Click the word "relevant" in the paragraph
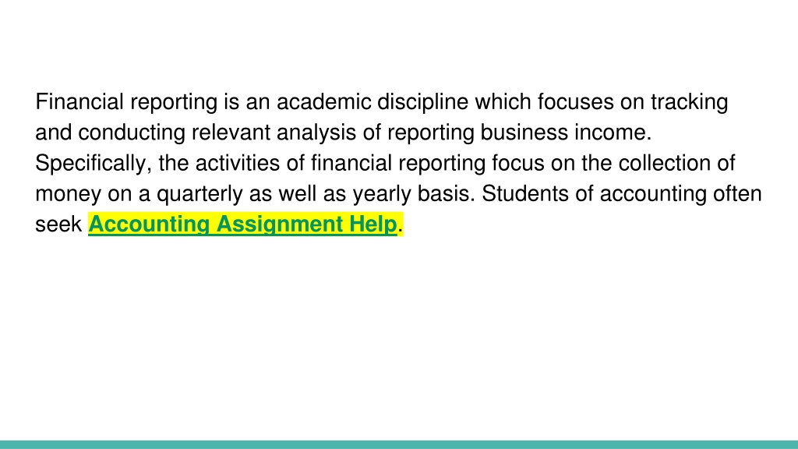This screenshot has height=449, width=798. point(231,133)
